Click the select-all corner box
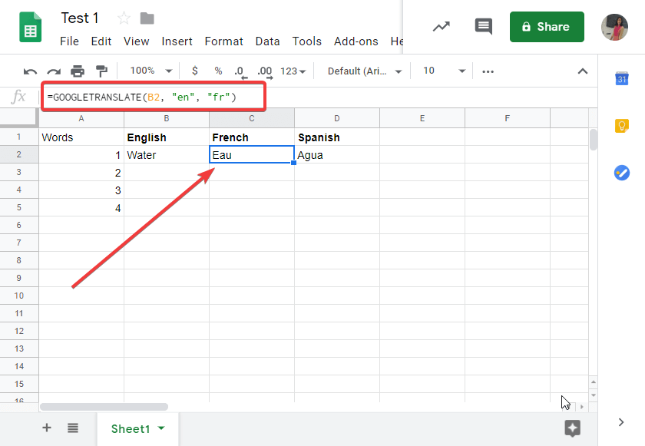This screenshot has height=446, width=645. point(19,117)
